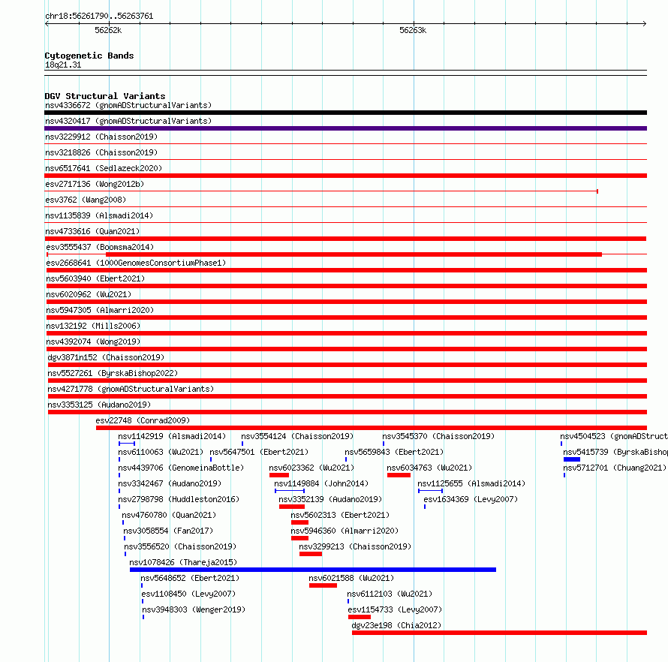668x662 pixels.
Task: Click nsv5602313 (Ebert2021) label
Action: [340, 515]
